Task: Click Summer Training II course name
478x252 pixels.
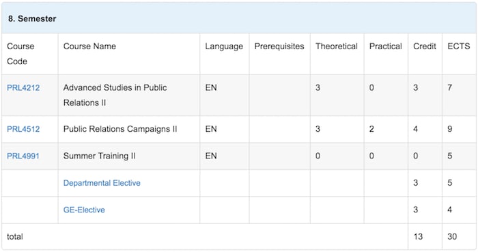Action: tap(100, 156)
